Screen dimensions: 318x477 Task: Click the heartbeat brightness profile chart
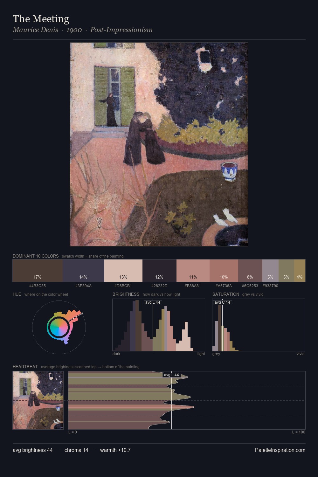point(187,400)
